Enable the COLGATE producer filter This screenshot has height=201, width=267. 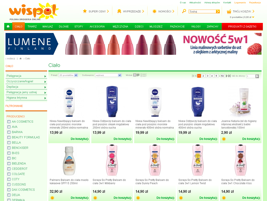tap(9, 174)
